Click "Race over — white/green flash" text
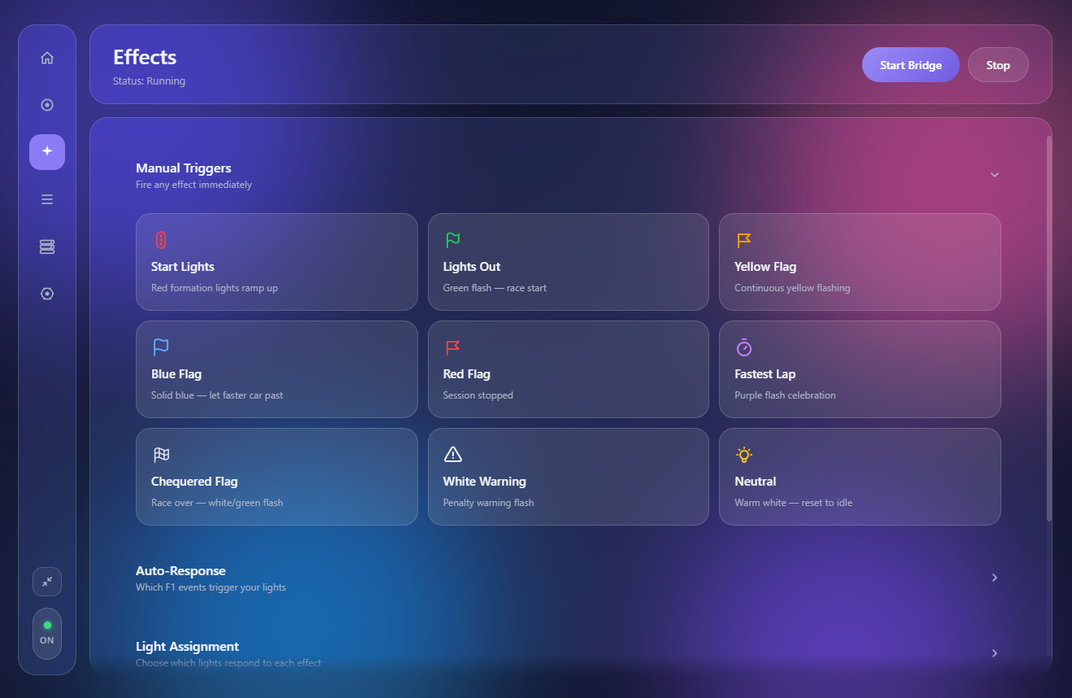The width and height of the screenshot is (1072, 698). click(x=217, y=503)
